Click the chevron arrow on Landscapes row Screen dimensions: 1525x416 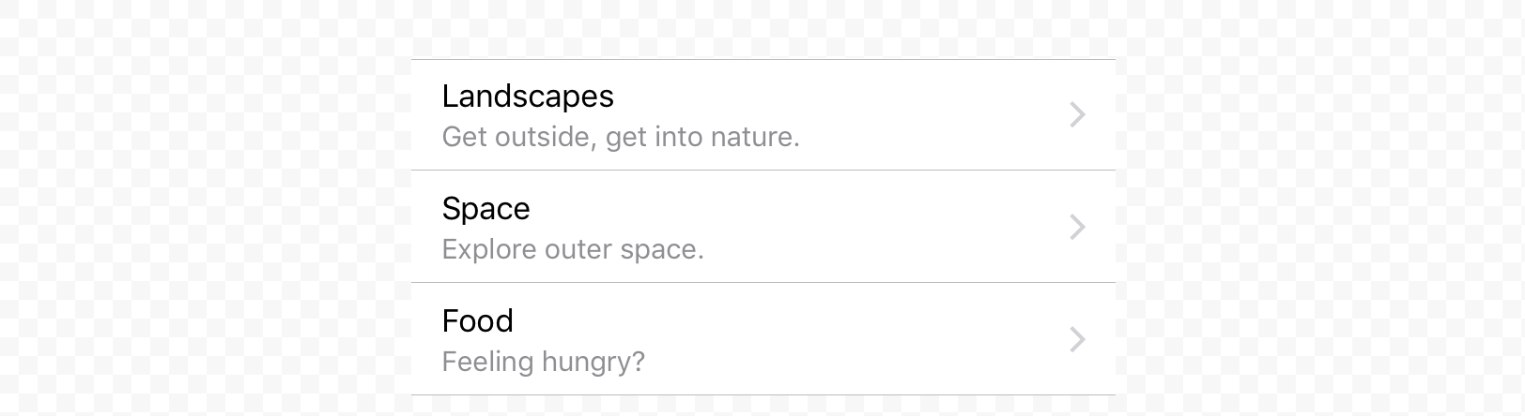(1077, 115)
